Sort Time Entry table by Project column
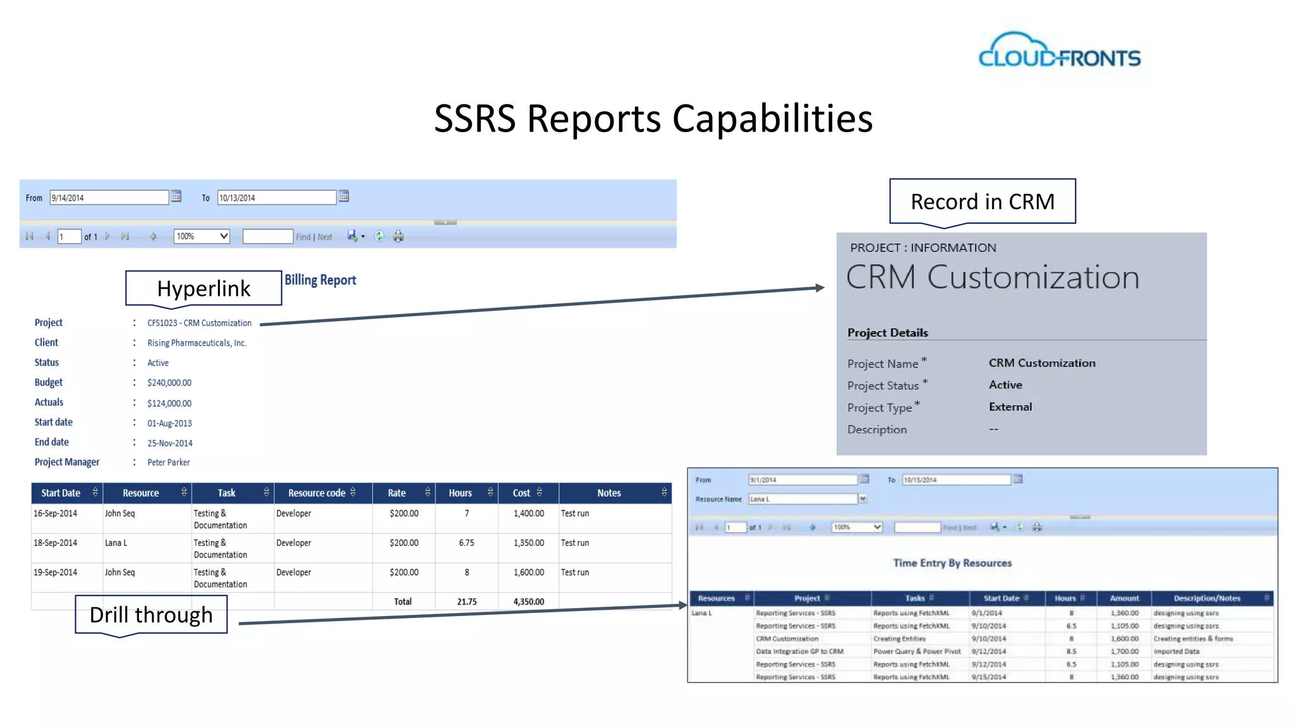This screenshot has width=1294, height=728. pyautogui.click(x=827, y=598)
